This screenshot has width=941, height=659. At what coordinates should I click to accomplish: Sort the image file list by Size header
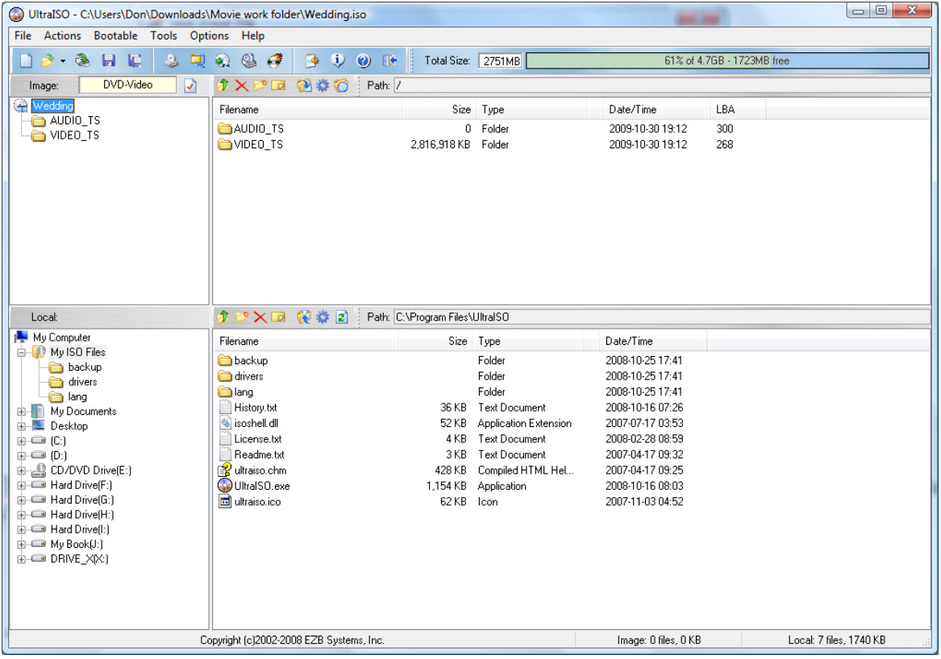(x=439, y=110)
